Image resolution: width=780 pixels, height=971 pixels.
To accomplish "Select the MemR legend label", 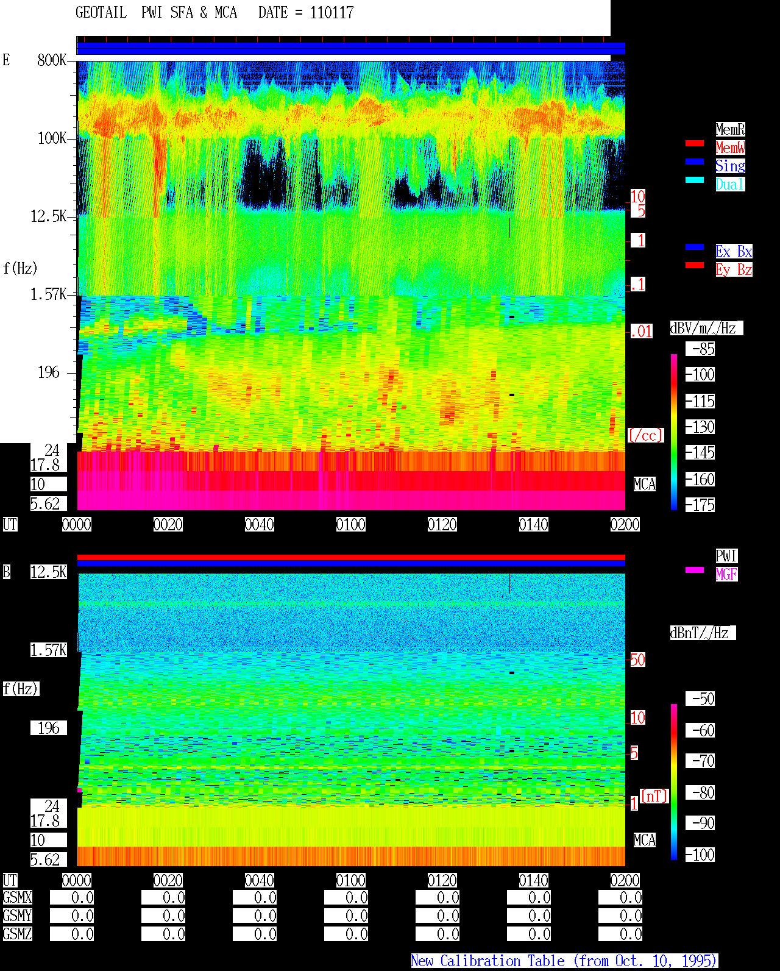I will coord(730,129).
